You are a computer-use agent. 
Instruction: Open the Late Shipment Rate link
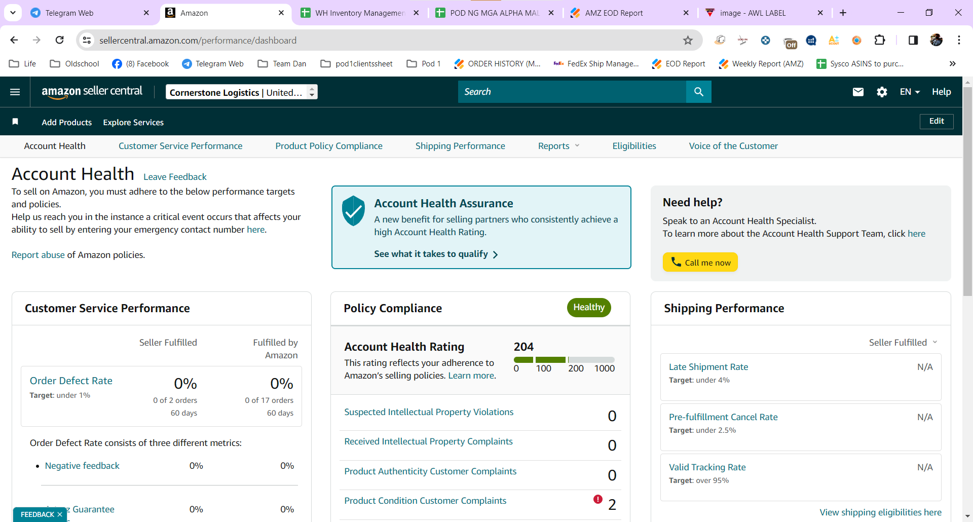click(x=708, y=367)
